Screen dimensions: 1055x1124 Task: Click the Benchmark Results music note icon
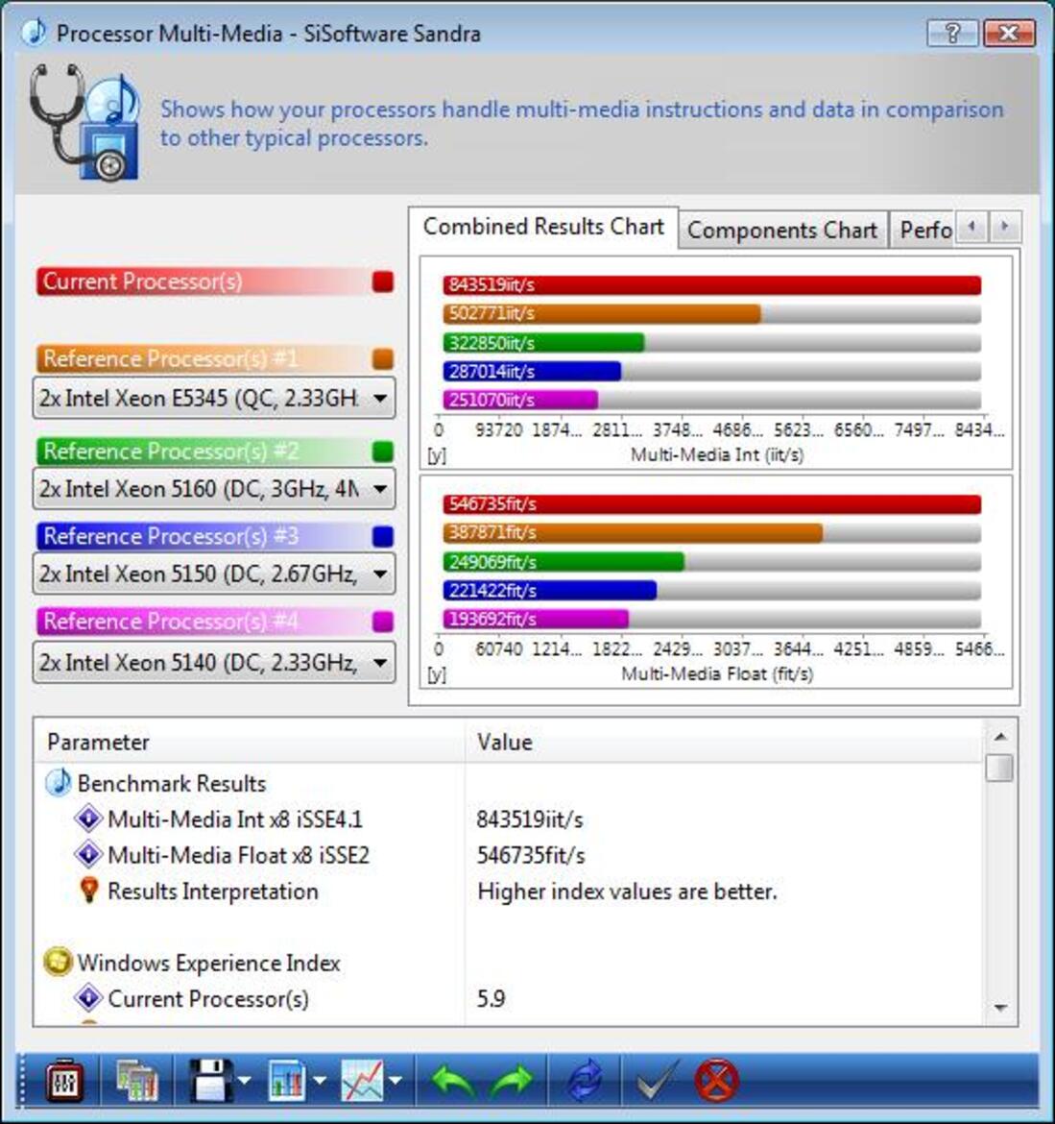click(58, 783)
